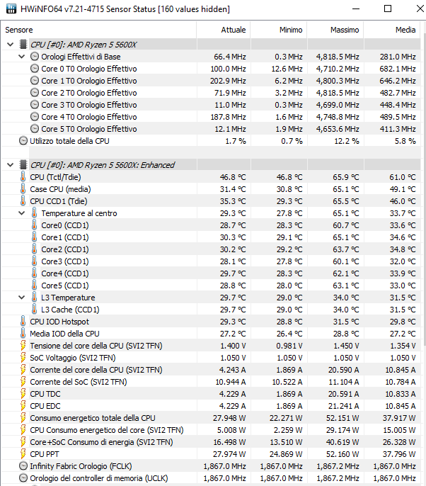Screen dimensions: 426x486
Task: Click the thermometer icon beside Core0 (CCD1)
Action: 35,225
